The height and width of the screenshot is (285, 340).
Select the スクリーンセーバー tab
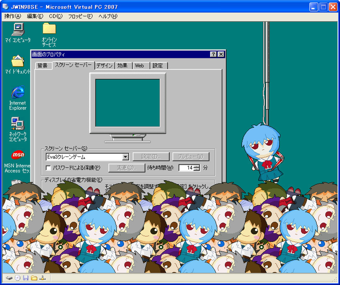point(73,65)
